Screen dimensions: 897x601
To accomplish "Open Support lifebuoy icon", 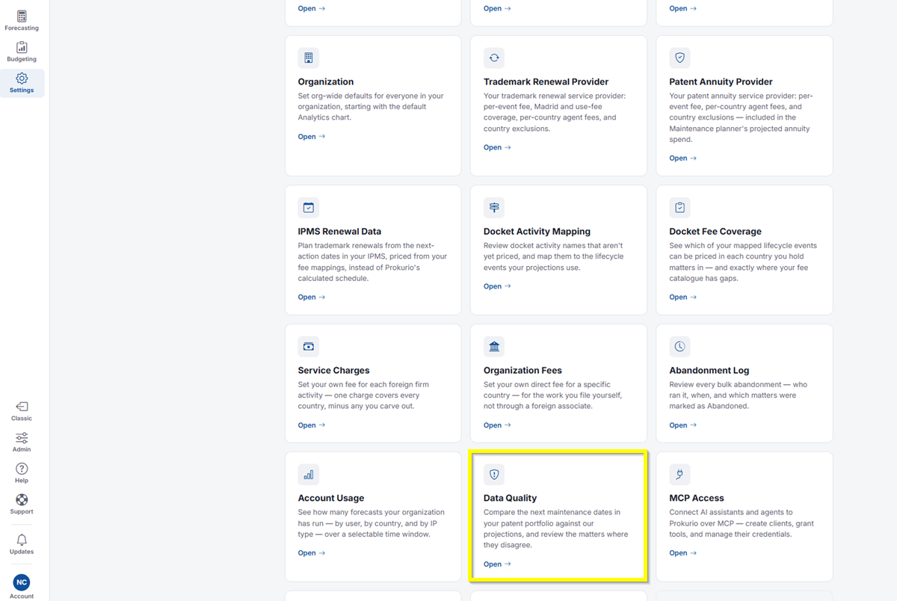I will [x=22, y=505].
